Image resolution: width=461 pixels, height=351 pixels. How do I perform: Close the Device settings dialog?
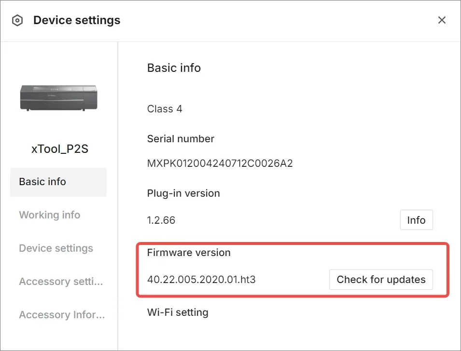[442, 20]
